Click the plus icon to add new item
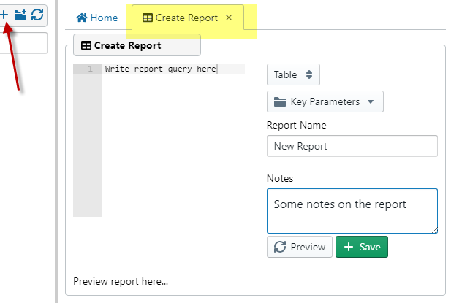 pyautogui.click(x=4, y=14)
